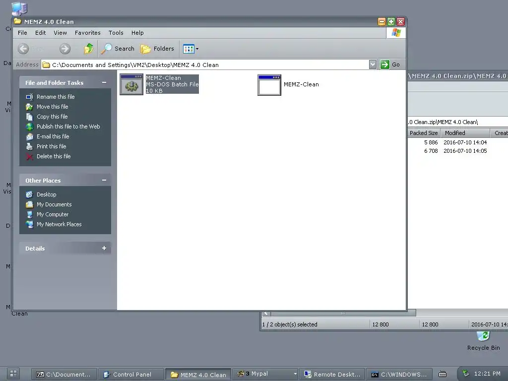The width and height of the screenshot is (508, 381).
Task: Click the Copy this file icon
Action: [x=29, y=117]
